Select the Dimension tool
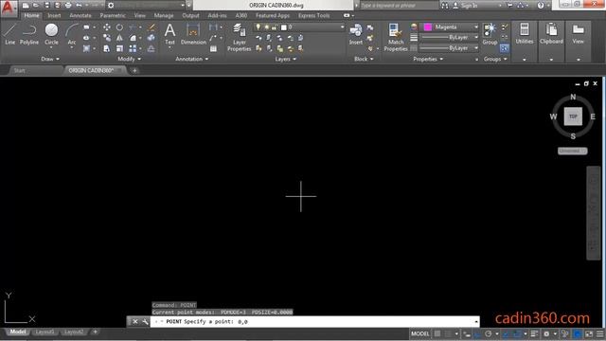 (193, 34)
